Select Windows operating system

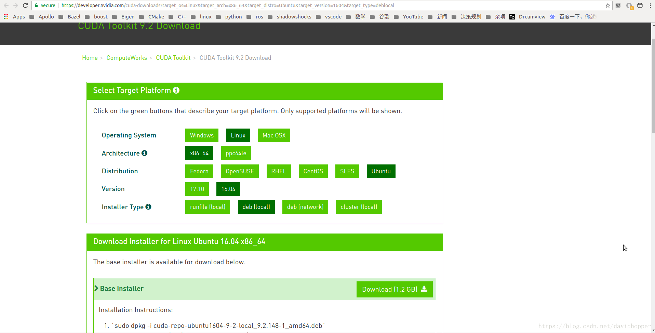click(x=202, y=135)
